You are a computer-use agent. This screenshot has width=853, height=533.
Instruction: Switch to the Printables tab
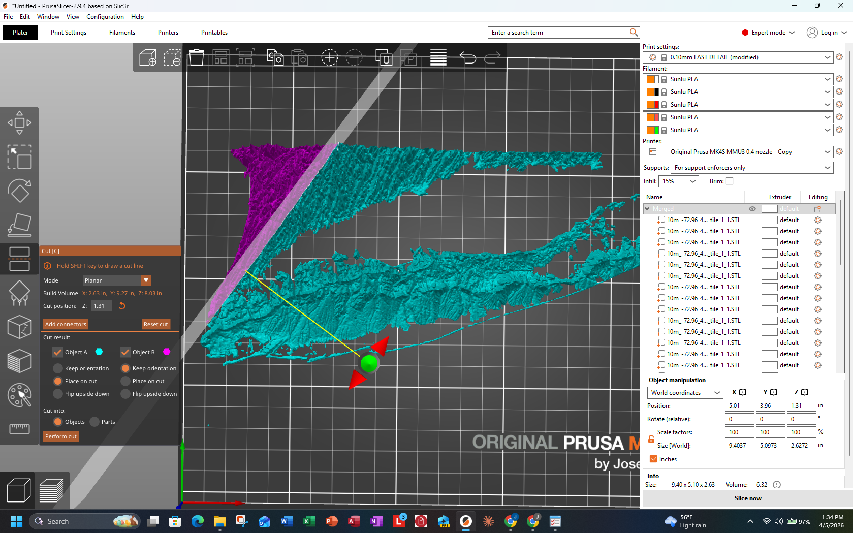click(x=214, y=33)
